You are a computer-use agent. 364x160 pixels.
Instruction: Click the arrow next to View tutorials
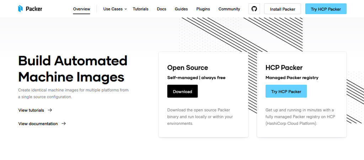click(50, 110)
